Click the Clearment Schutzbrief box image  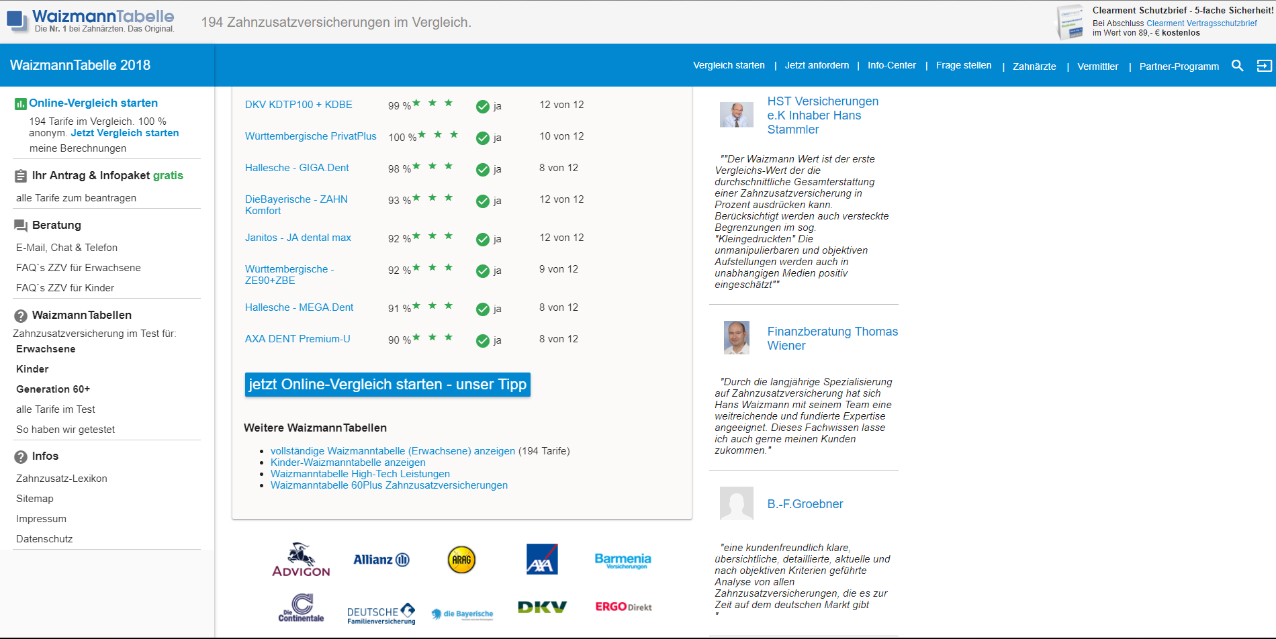click(1070, 22)
